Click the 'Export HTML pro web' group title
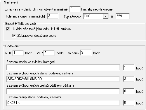This screenshot has width=146, height=110. [x=20, y=24]
